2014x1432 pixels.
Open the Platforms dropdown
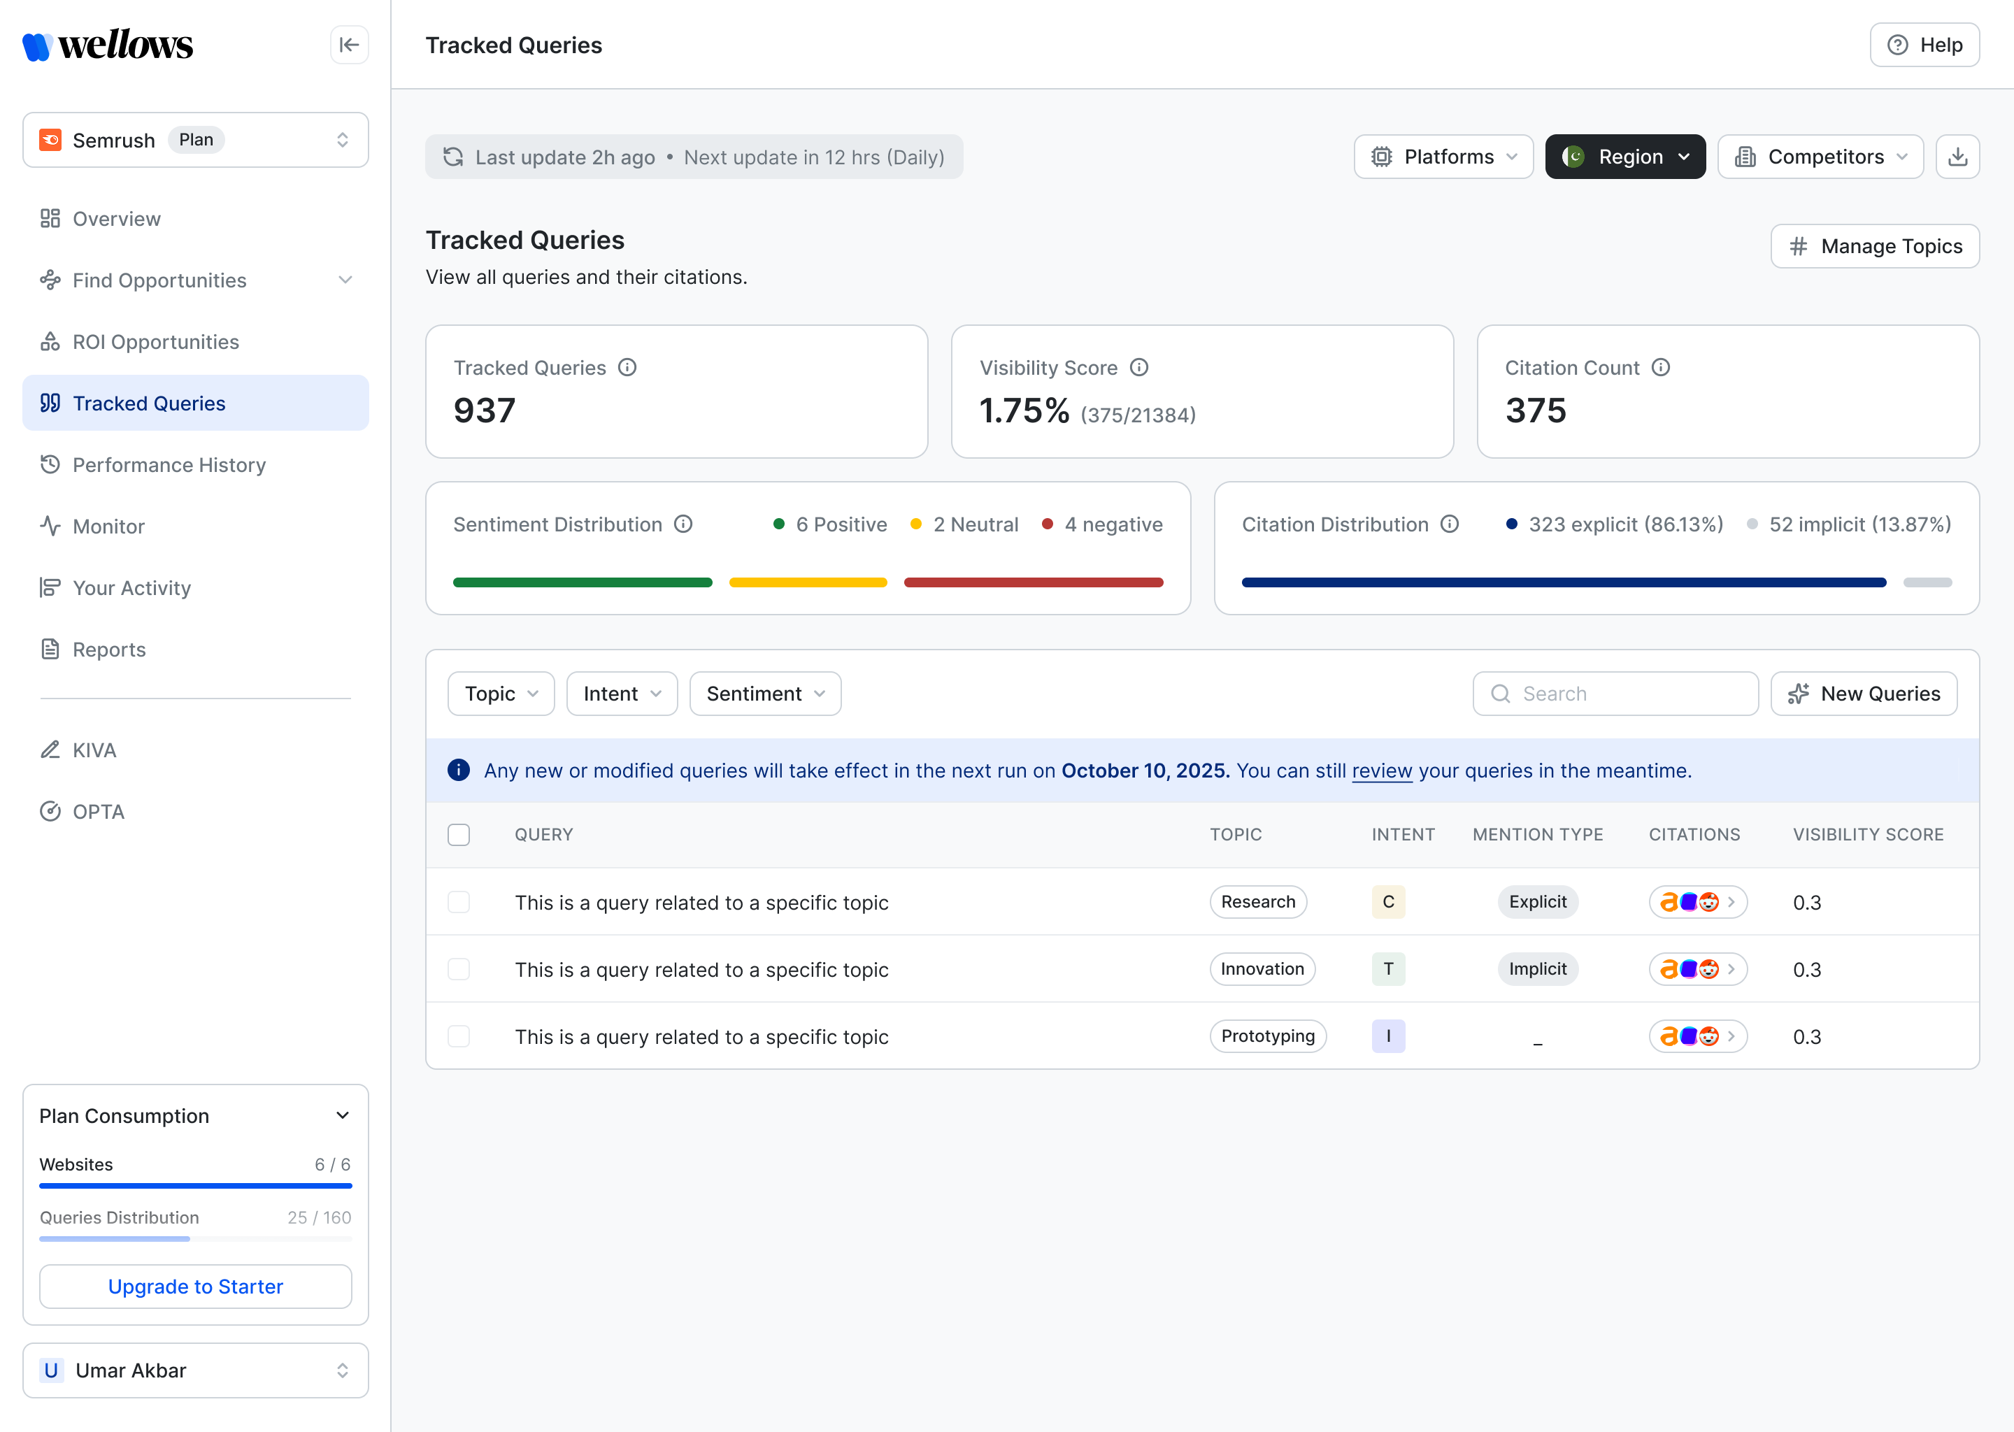(1443, 157)
